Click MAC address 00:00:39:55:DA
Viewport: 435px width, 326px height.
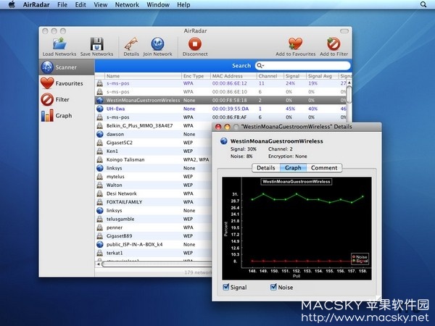tap(231, 109)
